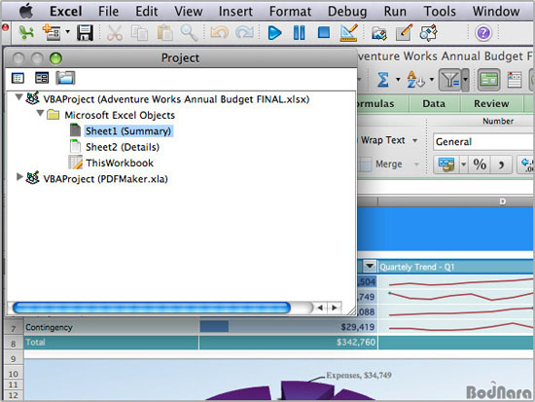Screen dimensions: 535x402
Task: Collapse the Adventure Works VBAProject node
Action: pos(18,97)
